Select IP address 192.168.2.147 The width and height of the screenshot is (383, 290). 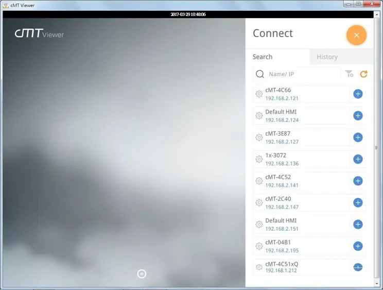coord(282,207)
